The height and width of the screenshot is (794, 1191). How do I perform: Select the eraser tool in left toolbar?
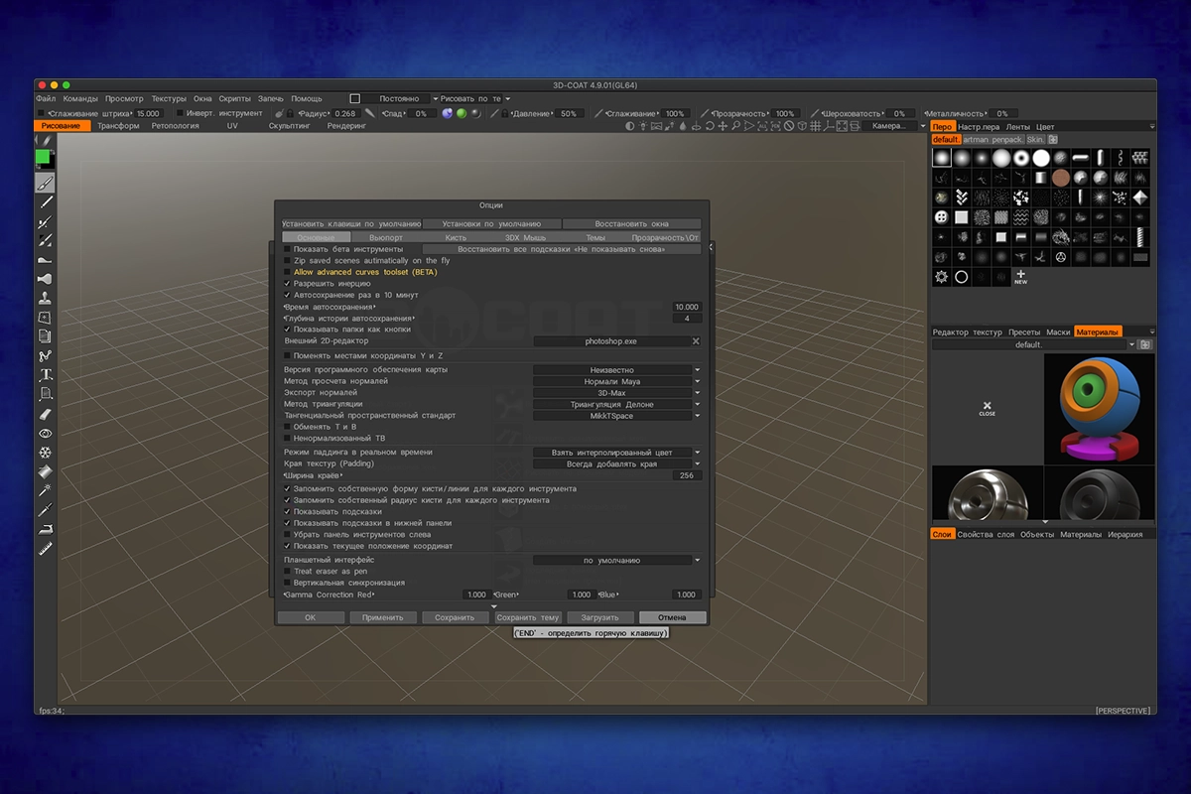pyautogui.click(x=45, y=414)
